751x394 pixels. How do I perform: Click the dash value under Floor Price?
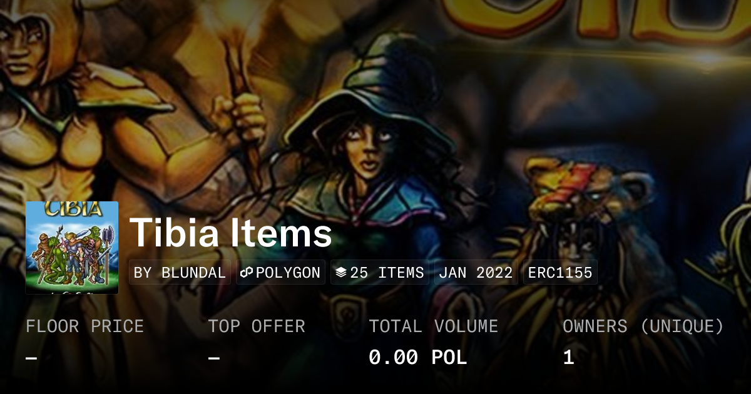click(31, 358)
